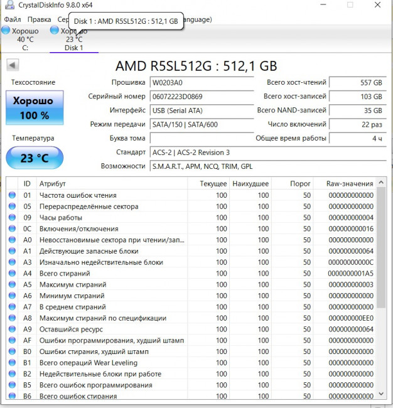The width and height of the screenshot is (393, 408).
Task: Click status circle for B0 row
Action: [x=12, y=352]
